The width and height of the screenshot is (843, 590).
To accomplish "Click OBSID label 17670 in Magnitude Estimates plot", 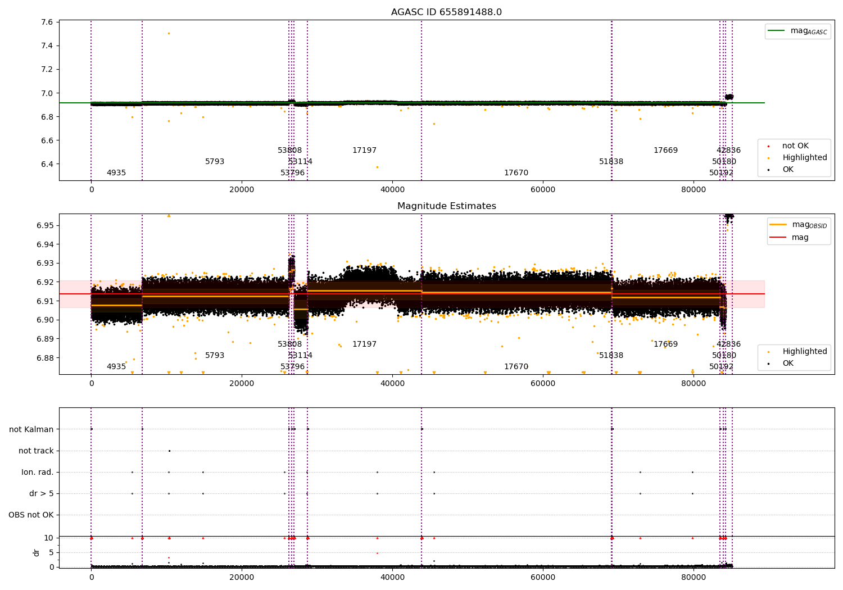I will click(516, 367).
